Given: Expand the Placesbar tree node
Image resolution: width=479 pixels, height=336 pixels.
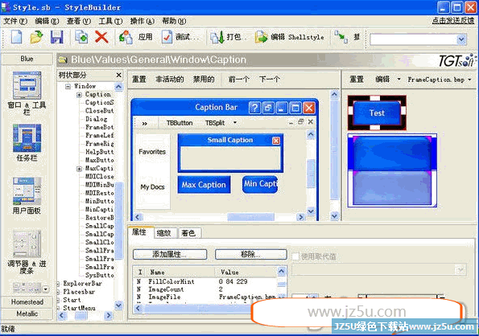Looking at the screenshot, I should pos(58,292).
